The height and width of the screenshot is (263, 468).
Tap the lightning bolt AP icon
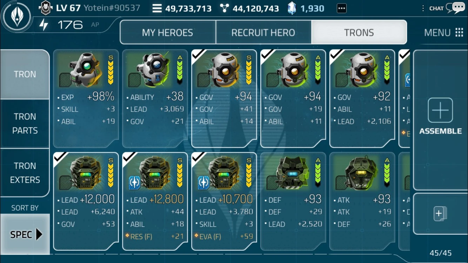pyautogui.click(x=44, y=25)
